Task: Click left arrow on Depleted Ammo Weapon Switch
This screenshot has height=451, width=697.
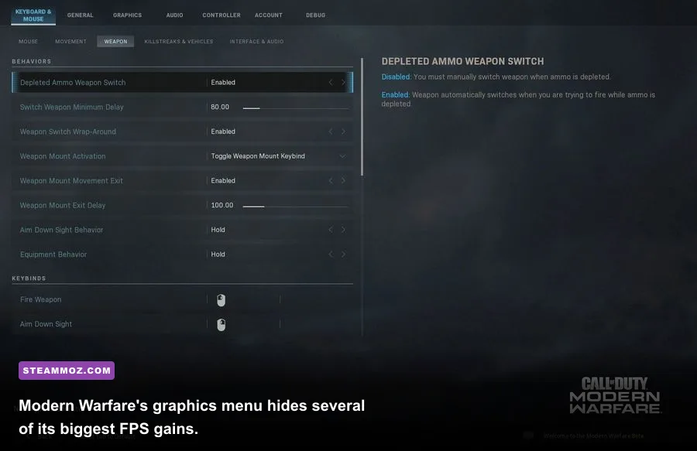Action: coord(331,83)
